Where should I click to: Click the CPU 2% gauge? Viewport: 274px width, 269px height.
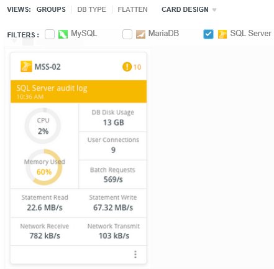[x=43, y=126]
